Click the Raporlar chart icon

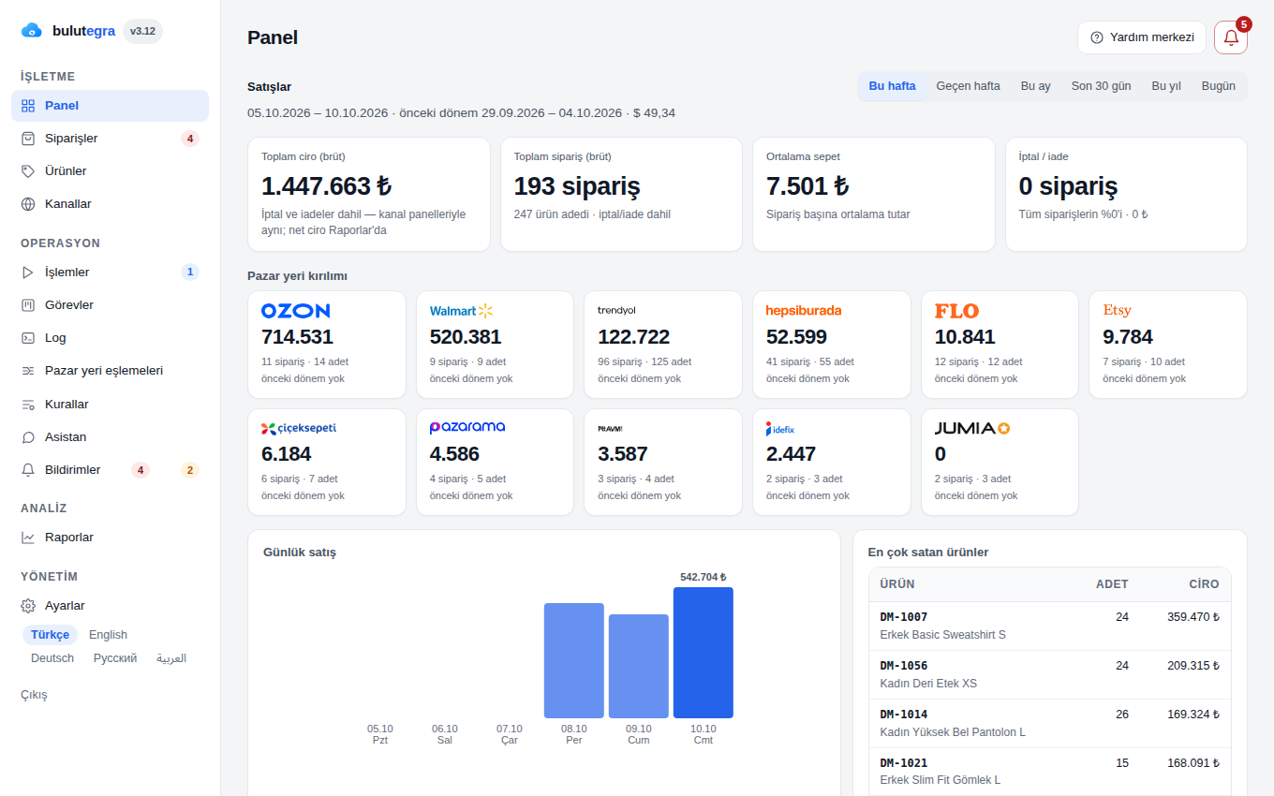[x=28, y=538]
